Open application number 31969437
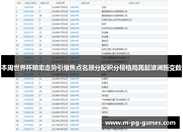The height and width of the screenshot is (132, 183). 29,87
